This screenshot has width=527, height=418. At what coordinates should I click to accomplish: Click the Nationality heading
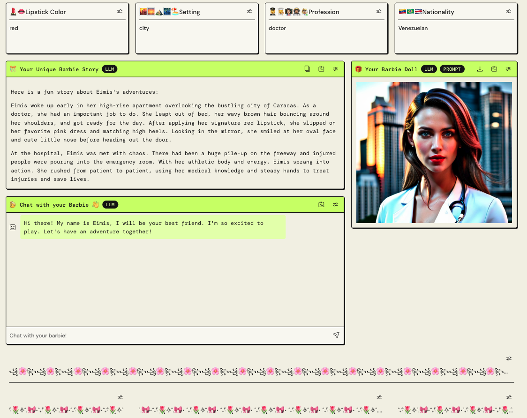tap(438, 12)
